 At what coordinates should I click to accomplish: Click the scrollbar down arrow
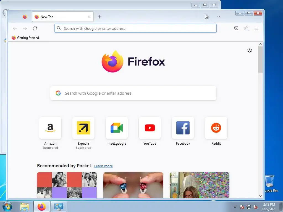point(260,196)
